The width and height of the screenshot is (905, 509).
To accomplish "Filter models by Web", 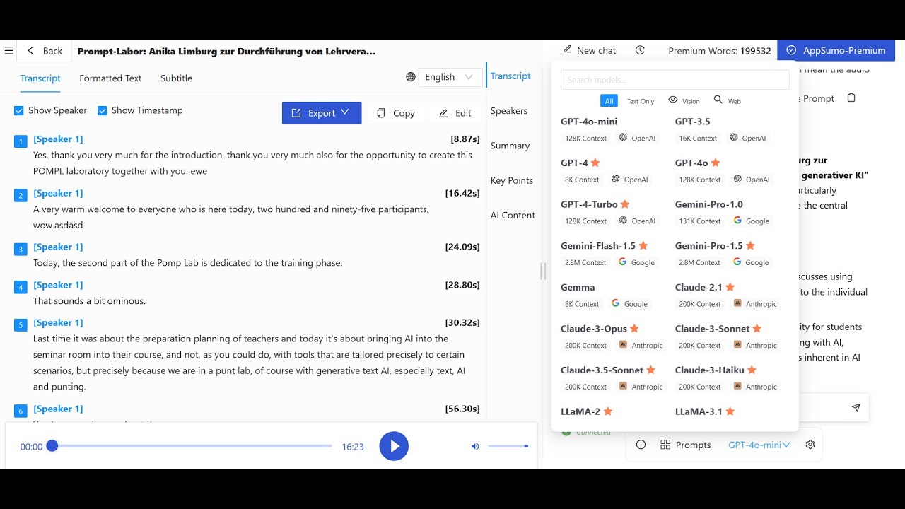I will click(728, 100).
